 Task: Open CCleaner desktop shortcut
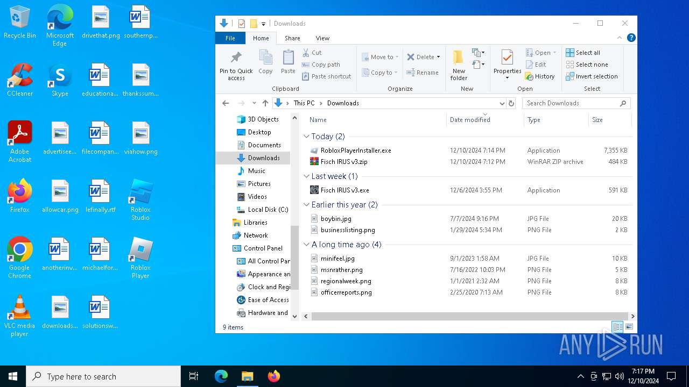20,80
